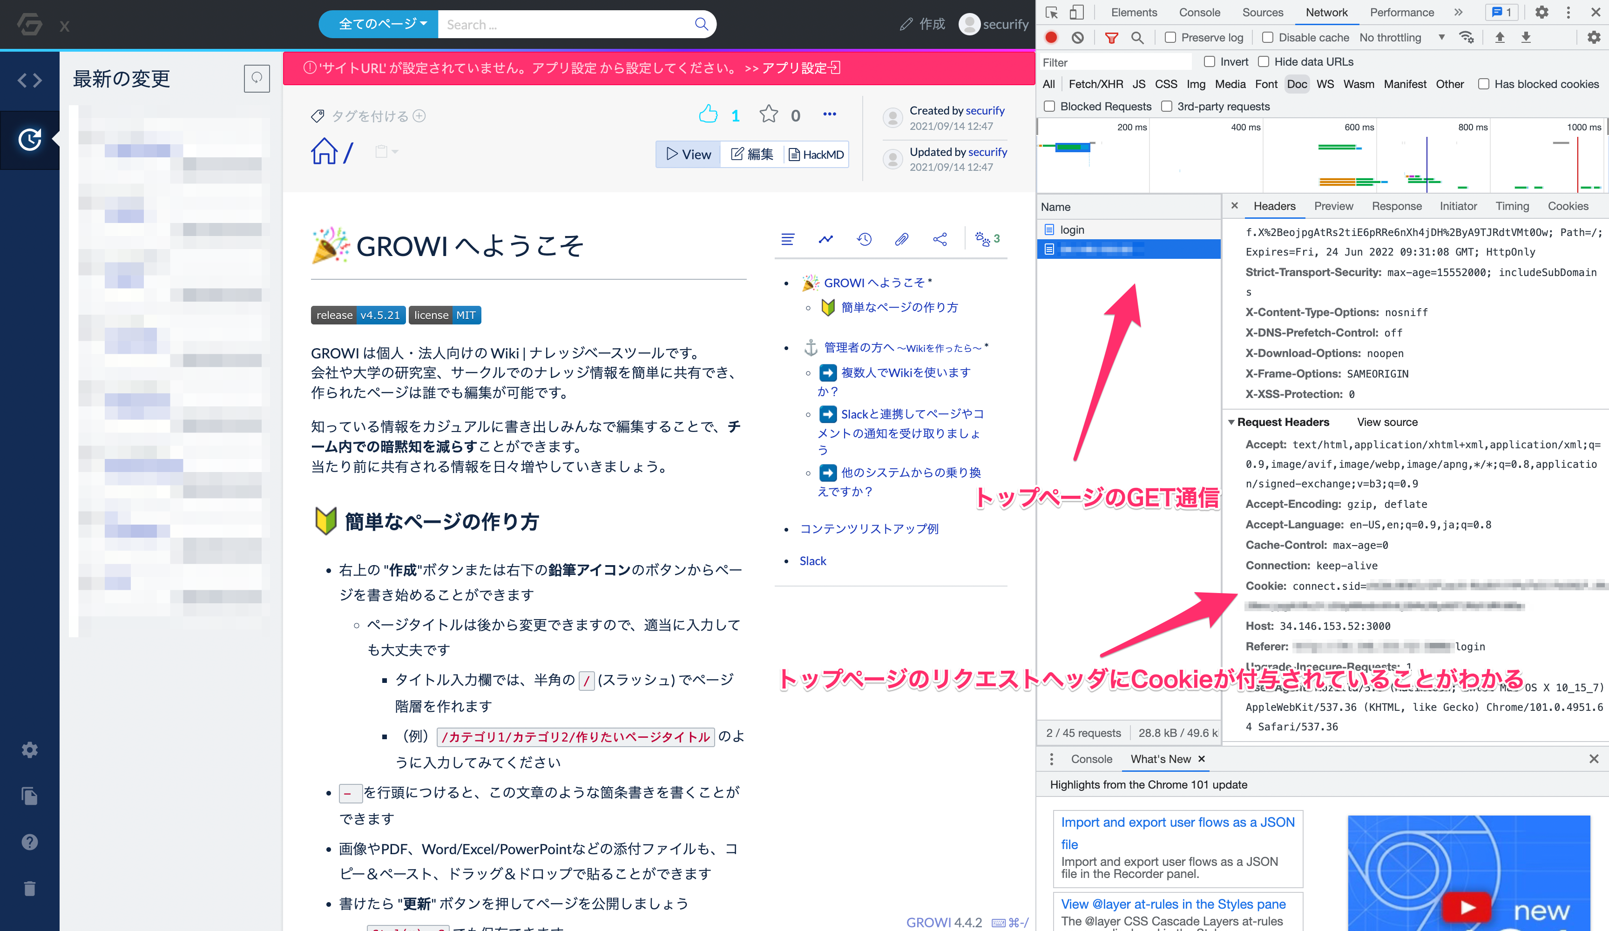This screenshot has height=931, width=1609.
Task: Open the Slack link in table of contents
Action: coord(812,560)
